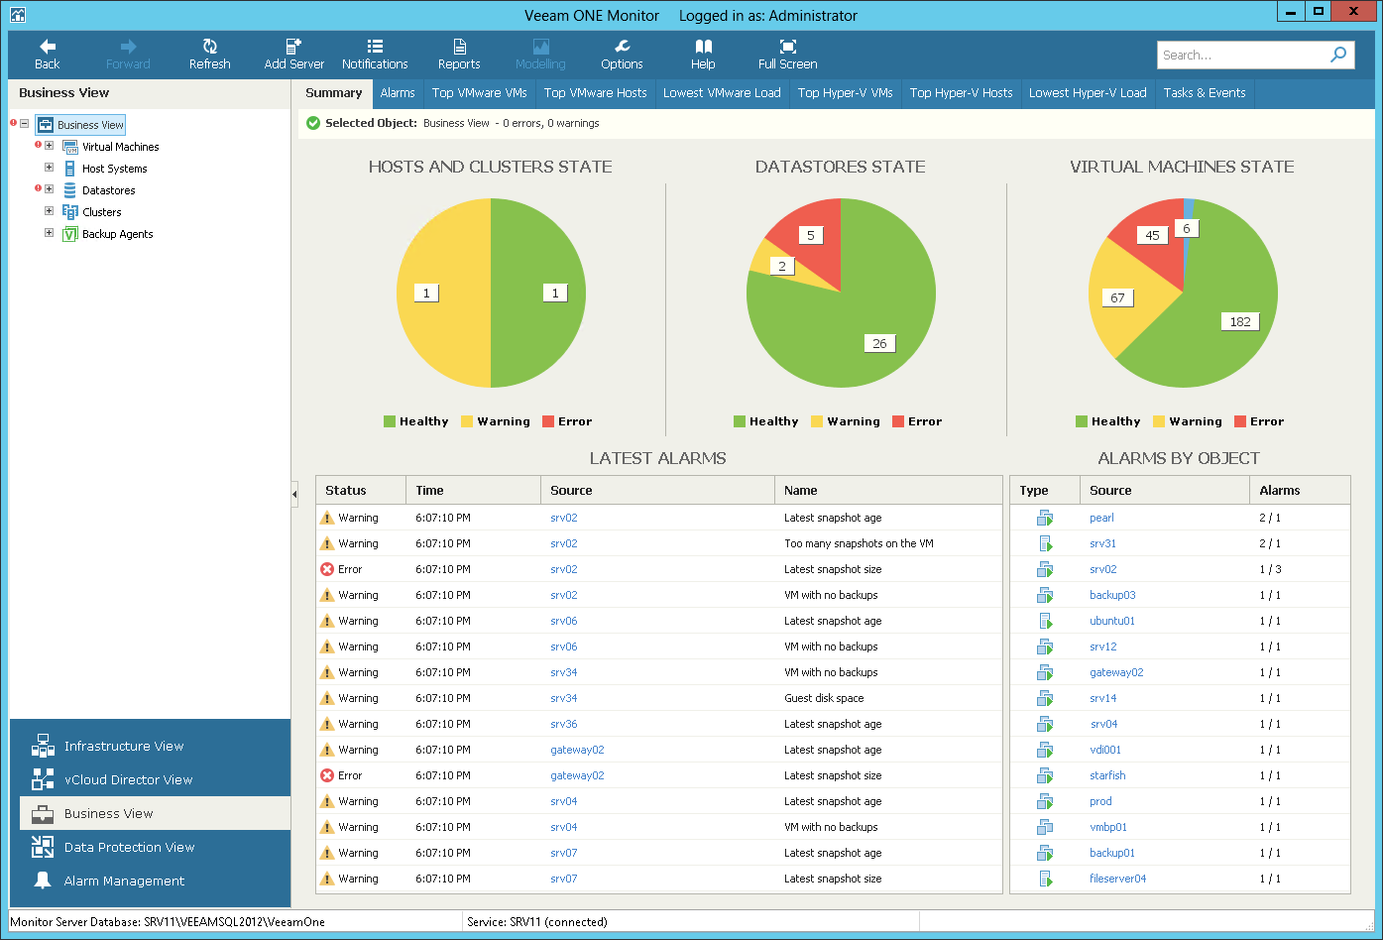This screenshot has width=1383, height=940.
Task: Open the Top VMware VMs tab
Action: tap(480, 93)
